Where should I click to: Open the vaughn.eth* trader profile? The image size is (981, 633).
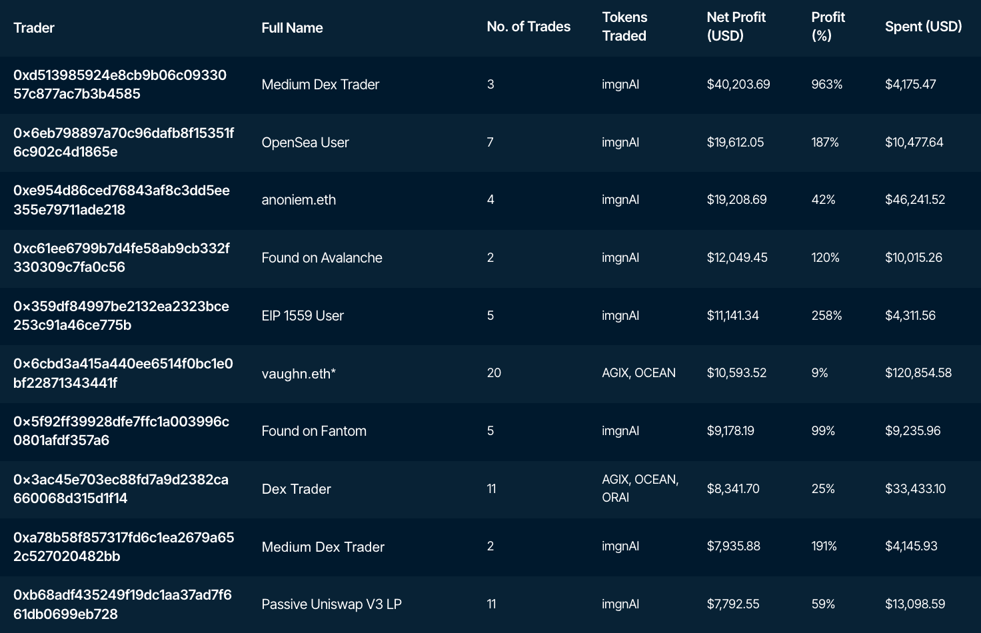[x=299, y=374]
